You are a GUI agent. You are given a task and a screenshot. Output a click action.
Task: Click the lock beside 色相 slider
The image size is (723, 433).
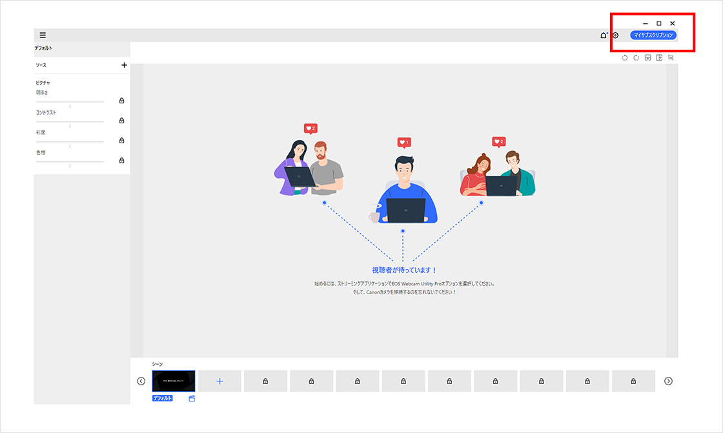(121, 161)
